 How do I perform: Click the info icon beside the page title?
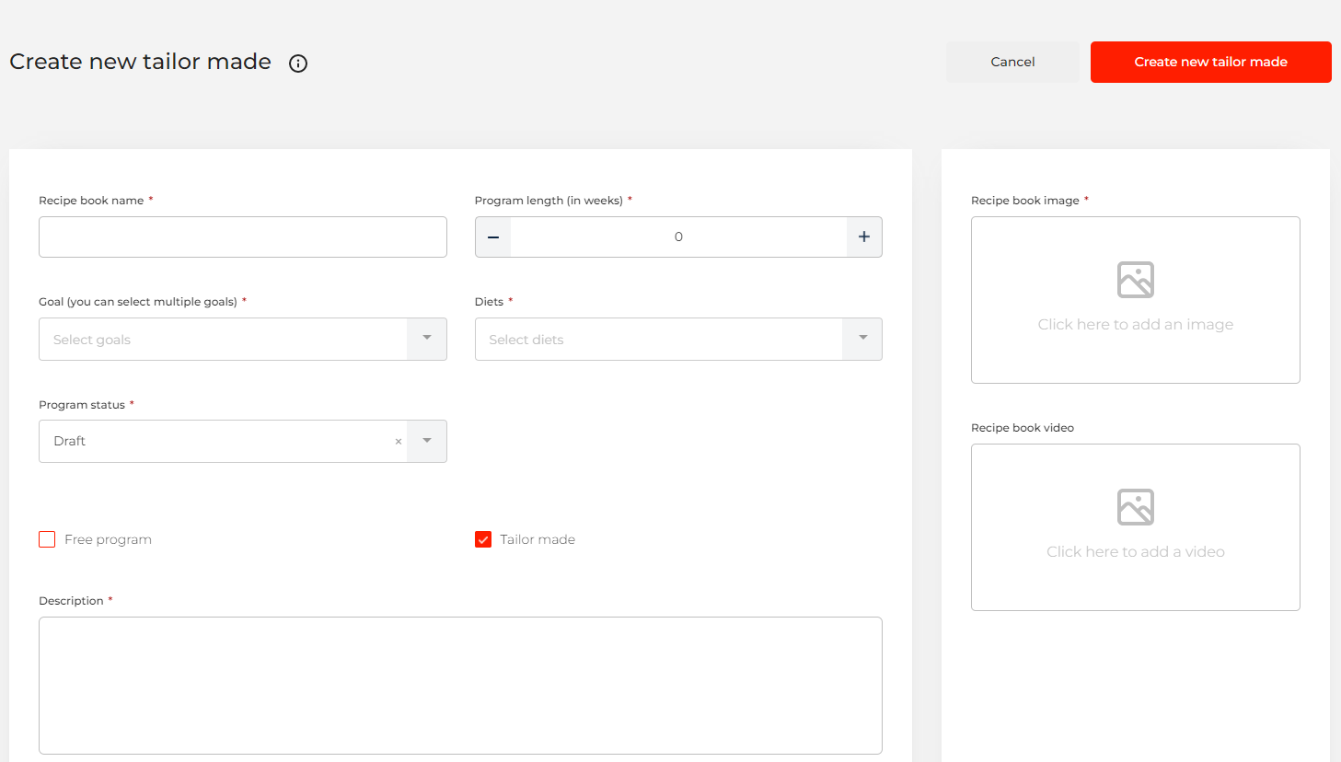[x=297, y=63]
